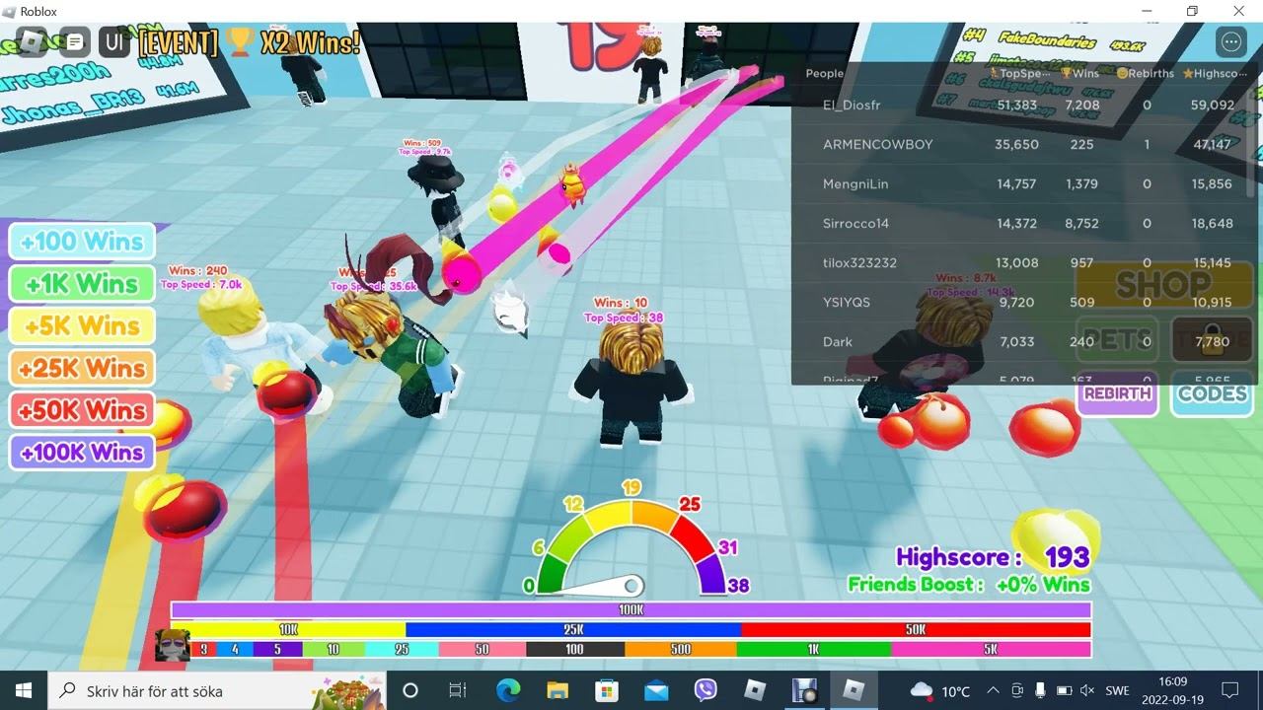
Task: Click the red 50K progress segment
Action: pos(916,629)
